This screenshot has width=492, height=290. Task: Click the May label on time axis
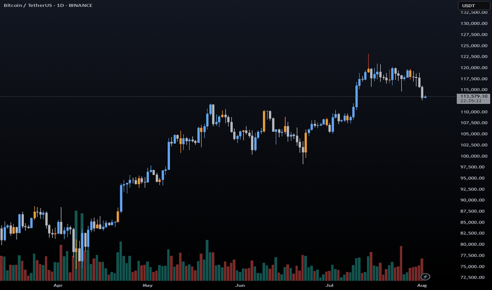click(147, 285)
